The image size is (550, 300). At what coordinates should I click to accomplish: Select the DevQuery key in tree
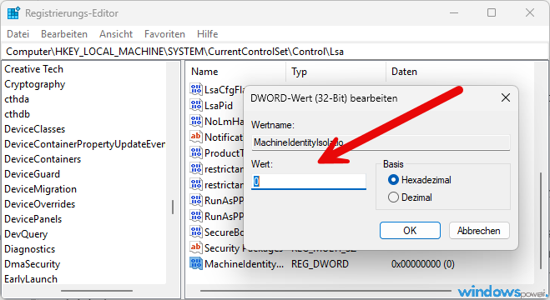coord(26,234)
